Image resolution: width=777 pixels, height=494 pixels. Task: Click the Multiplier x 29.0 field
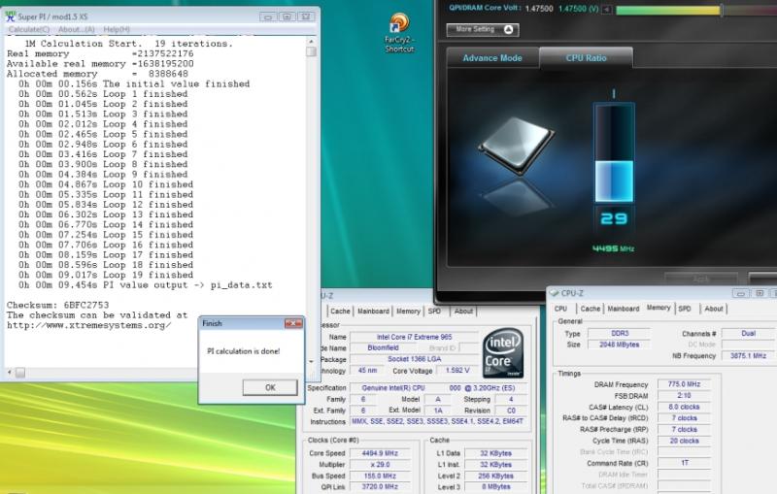pyautogui.click(x=380, y=464)
